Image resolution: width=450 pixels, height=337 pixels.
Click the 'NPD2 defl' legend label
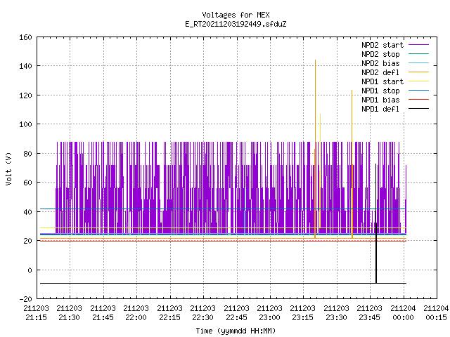point(380,72)
